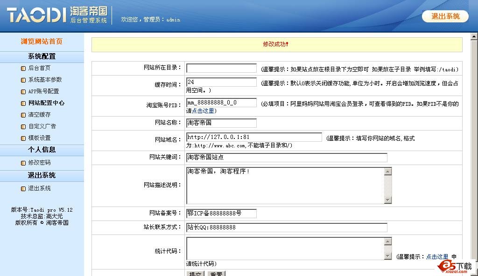Open 后台首页 in sidebar

(39, 68)
